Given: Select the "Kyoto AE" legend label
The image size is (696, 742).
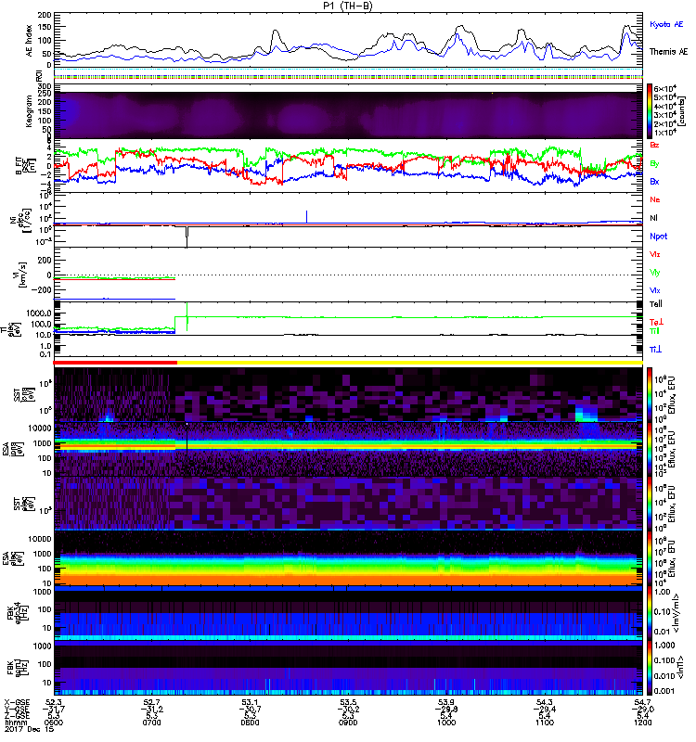Looking at the screenshot, I should click(x=666, y=24).
